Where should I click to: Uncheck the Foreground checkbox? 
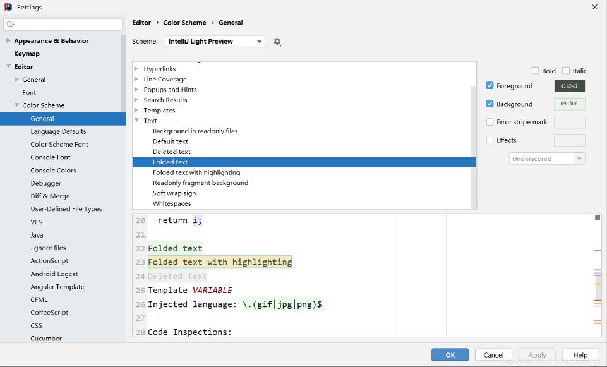tap(490, 86)
